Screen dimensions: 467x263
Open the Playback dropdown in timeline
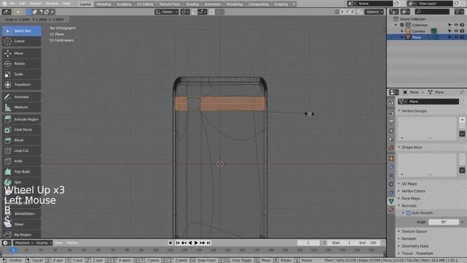click(24, 243)
